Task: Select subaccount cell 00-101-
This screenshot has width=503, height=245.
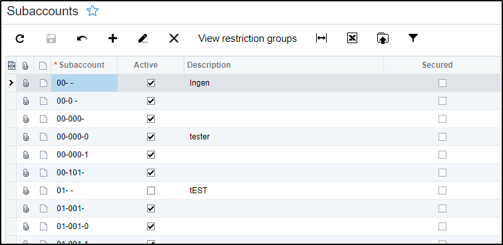Action: coord(84,173)
